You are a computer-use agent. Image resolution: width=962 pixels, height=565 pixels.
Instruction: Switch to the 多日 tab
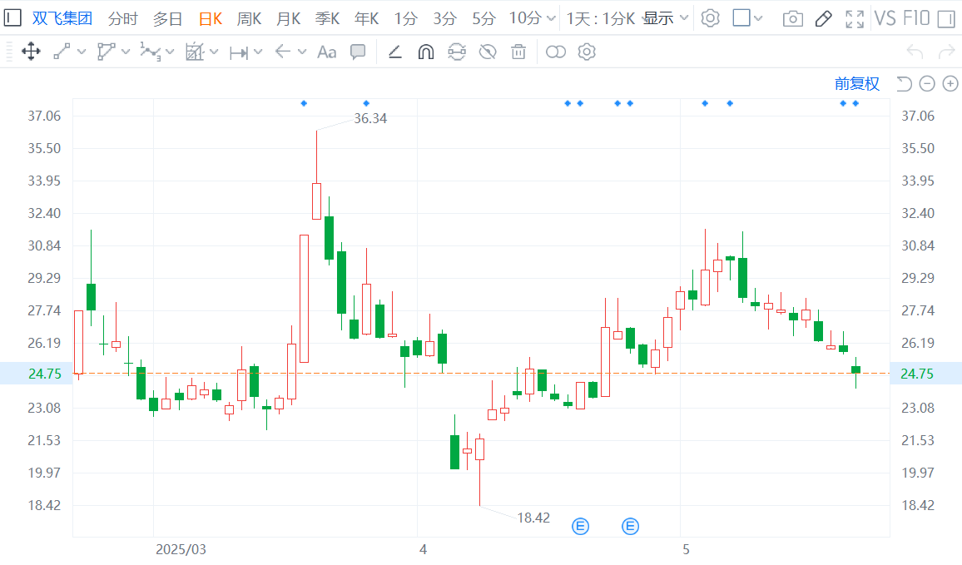(x=167, y=19)
